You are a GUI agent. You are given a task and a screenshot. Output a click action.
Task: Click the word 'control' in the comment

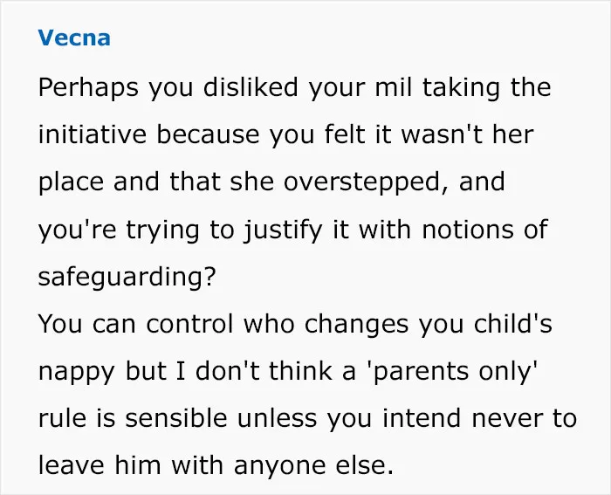pyautogui.click(x=189, y=323)
